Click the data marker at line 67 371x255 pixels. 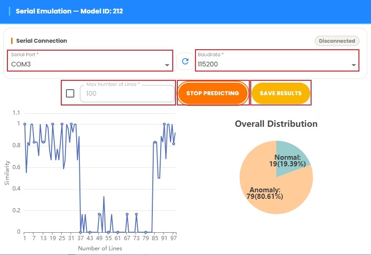(127, 214)
